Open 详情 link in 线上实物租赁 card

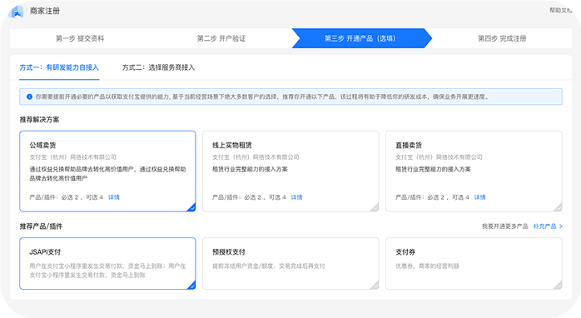[296, 197]
